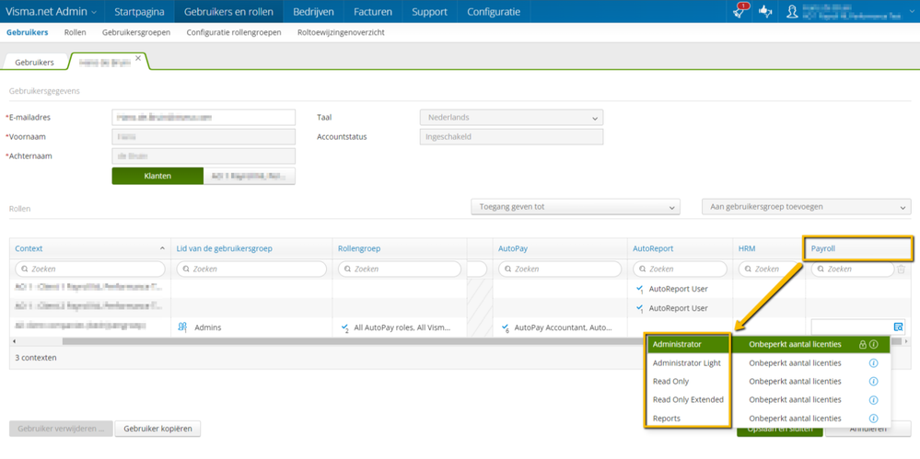
Task: Click the HRM column search field
Action: [769, 270]
